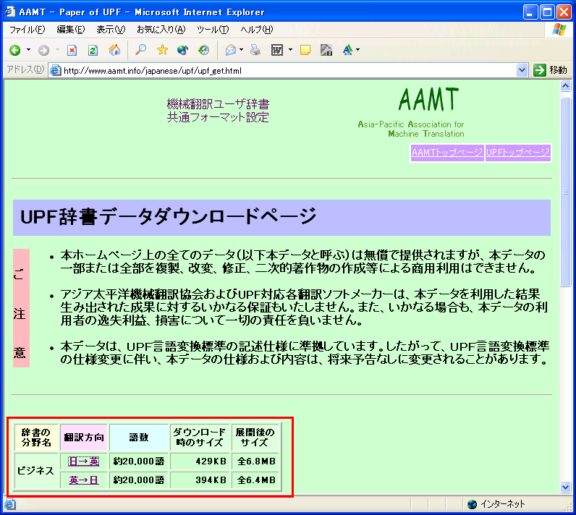Click the document-with-image toolbar icon
Image resolution: width=576 pixels, height=515 pixels.
pyautogui.click(x=326, y=50)
